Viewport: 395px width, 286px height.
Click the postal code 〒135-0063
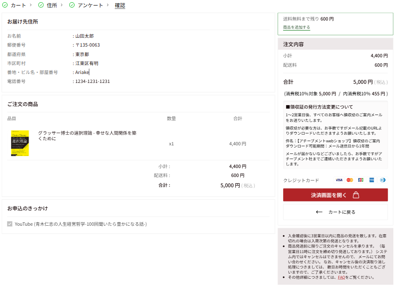[x=88, y=45]
